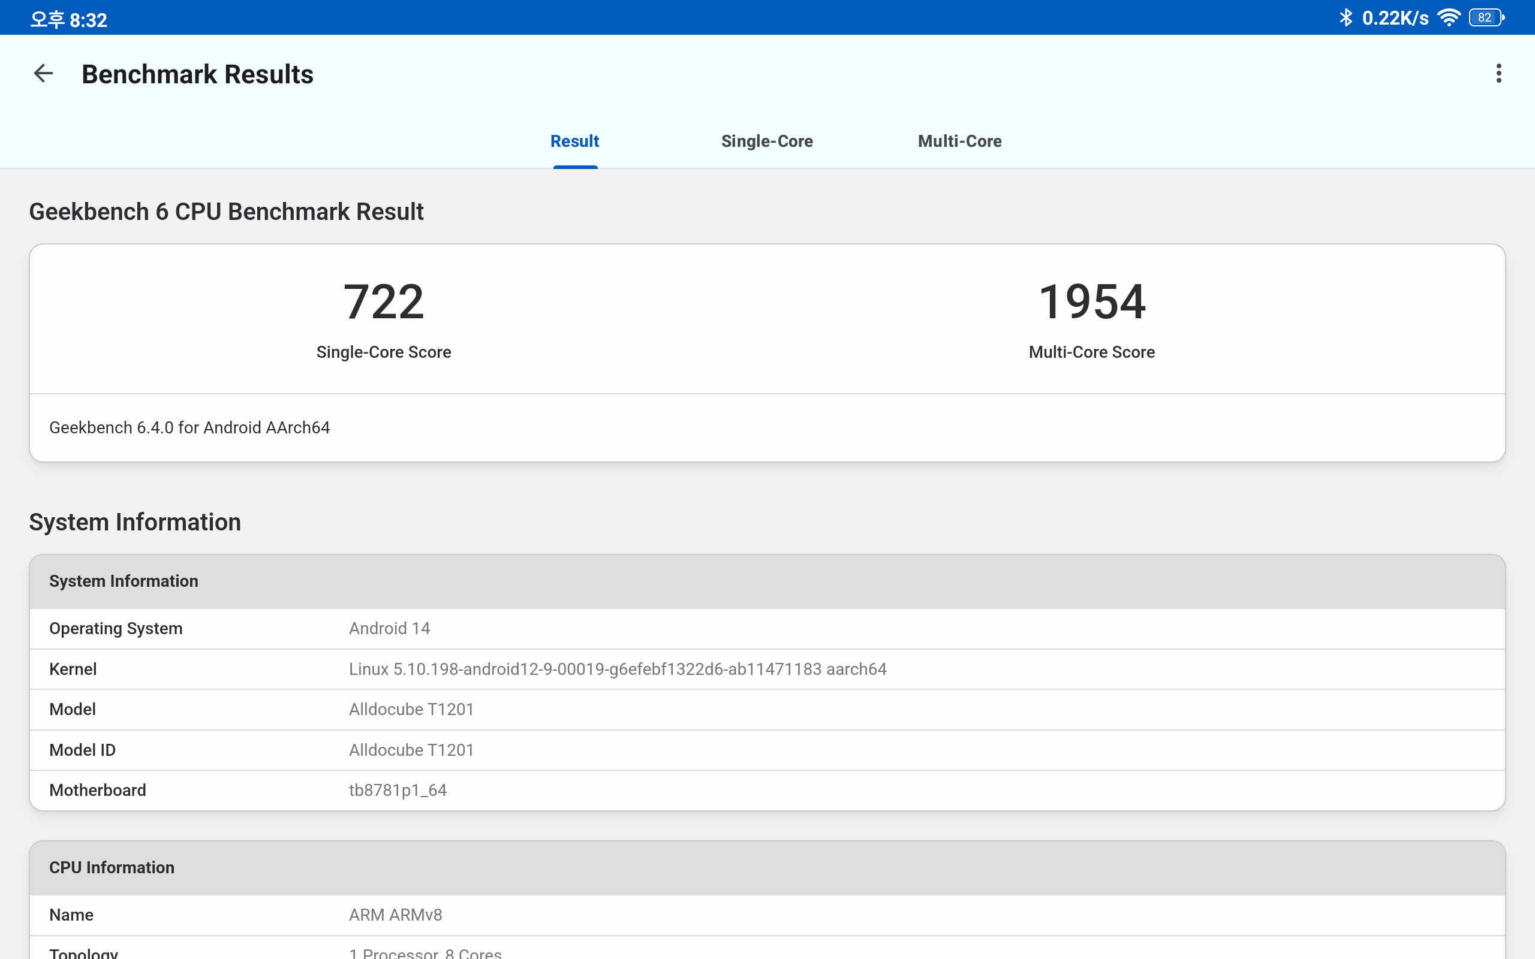Image resolution: width=1535 pixels, height=959 pixels.
Task: Click the Multi-Core Score label
Action: tap(1092, 352)
